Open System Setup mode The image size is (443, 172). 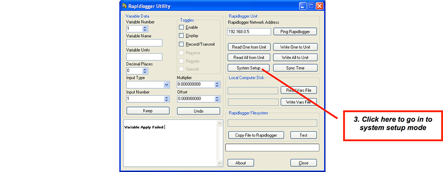(249, 68)
